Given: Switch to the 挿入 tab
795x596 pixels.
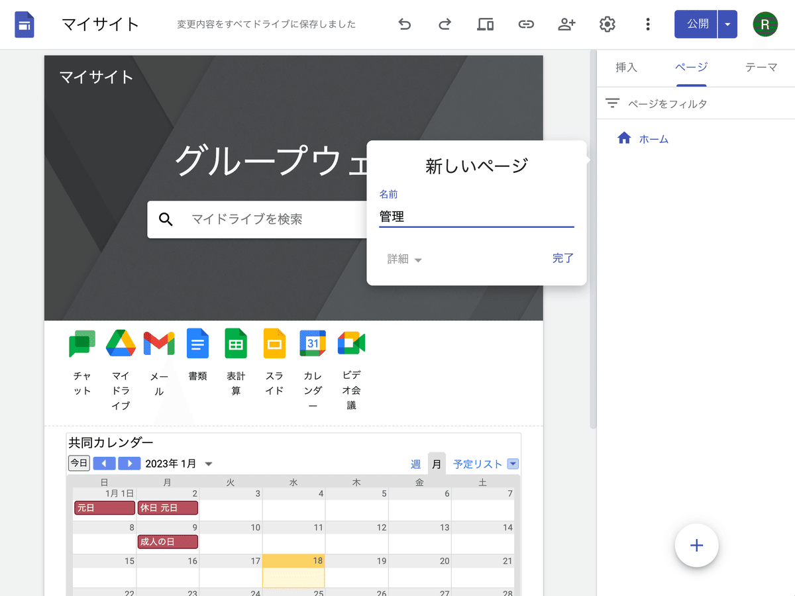Looking at the screenshot, I should tap(626, 68).
